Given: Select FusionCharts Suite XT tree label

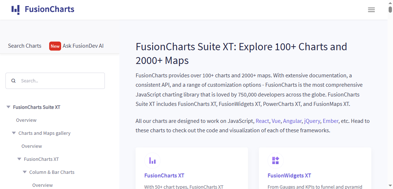Looking at the screenshot, I should coord(37,107).
